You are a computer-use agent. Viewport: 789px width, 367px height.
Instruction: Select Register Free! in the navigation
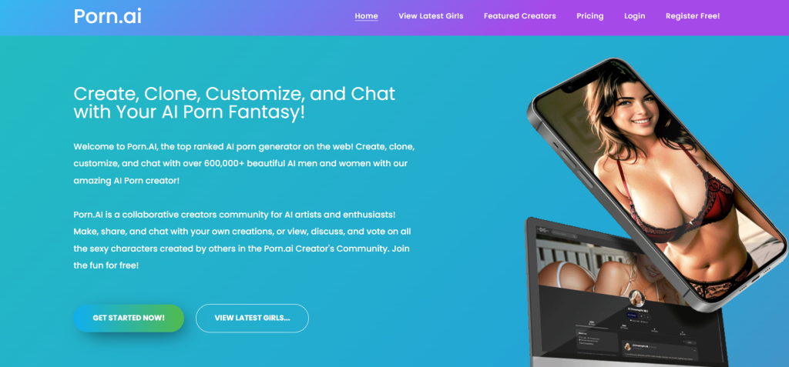(693, 16)
